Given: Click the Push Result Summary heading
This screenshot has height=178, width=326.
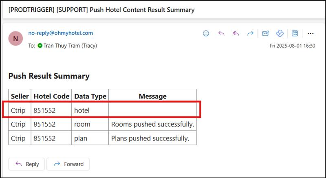Looking at the screenshot, I should tap(49, 76).
